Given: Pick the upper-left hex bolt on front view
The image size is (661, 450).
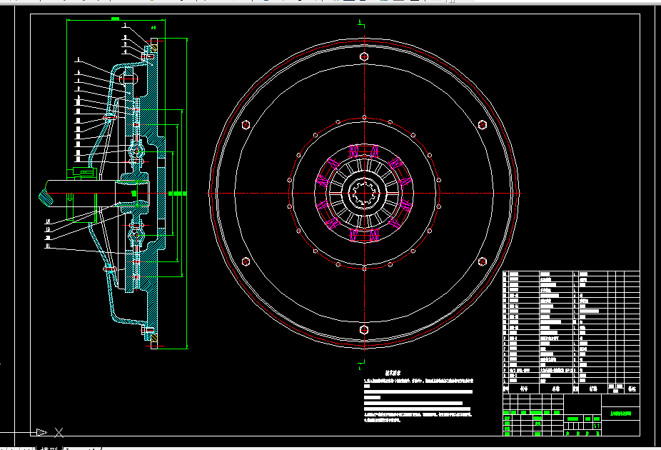Looking at the screenshot, I should [x=246, y=125].
